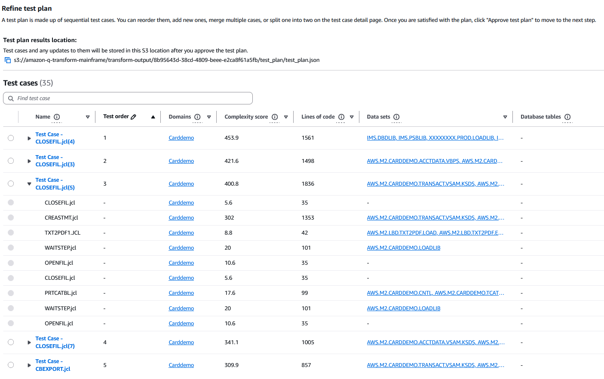Click the edit pencil next to Test order

[x=134, y=117]
